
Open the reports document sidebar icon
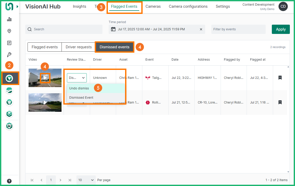[x=9, y=43]
